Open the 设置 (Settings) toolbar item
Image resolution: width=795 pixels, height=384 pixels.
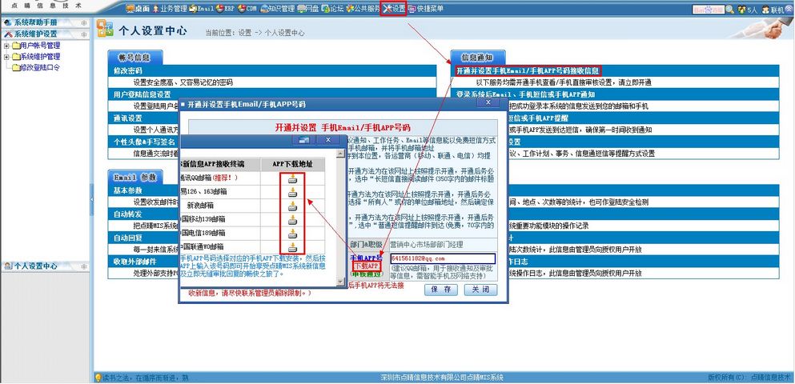tap(394, 9)
